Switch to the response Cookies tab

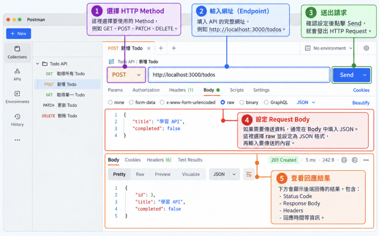(x=133, y=160)
